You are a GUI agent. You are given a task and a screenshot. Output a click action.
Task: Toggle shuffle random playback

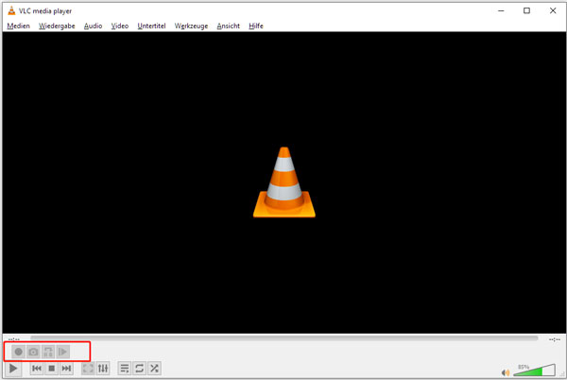pos(154,369)
